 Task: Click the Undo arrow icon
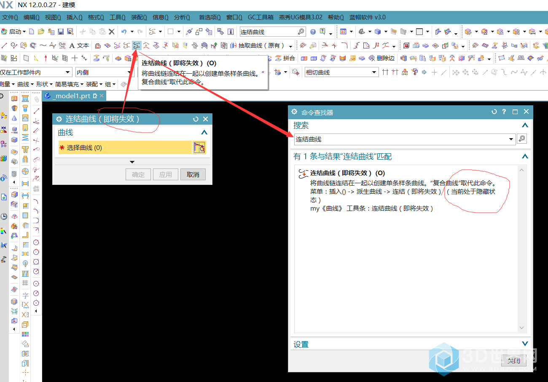pyautogui.click(x=124, y=32)
